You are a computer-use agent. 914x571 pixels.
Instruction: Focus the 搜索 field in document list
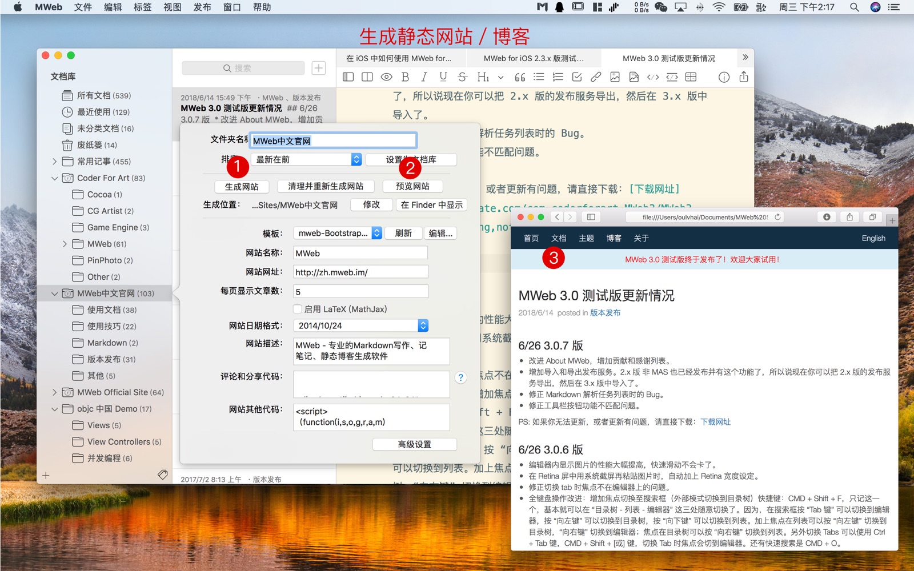[x=243, y=68]
